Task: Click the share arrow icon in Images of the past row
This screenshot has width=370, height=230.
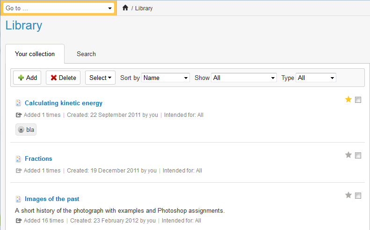Action: [x=19, y=221]
